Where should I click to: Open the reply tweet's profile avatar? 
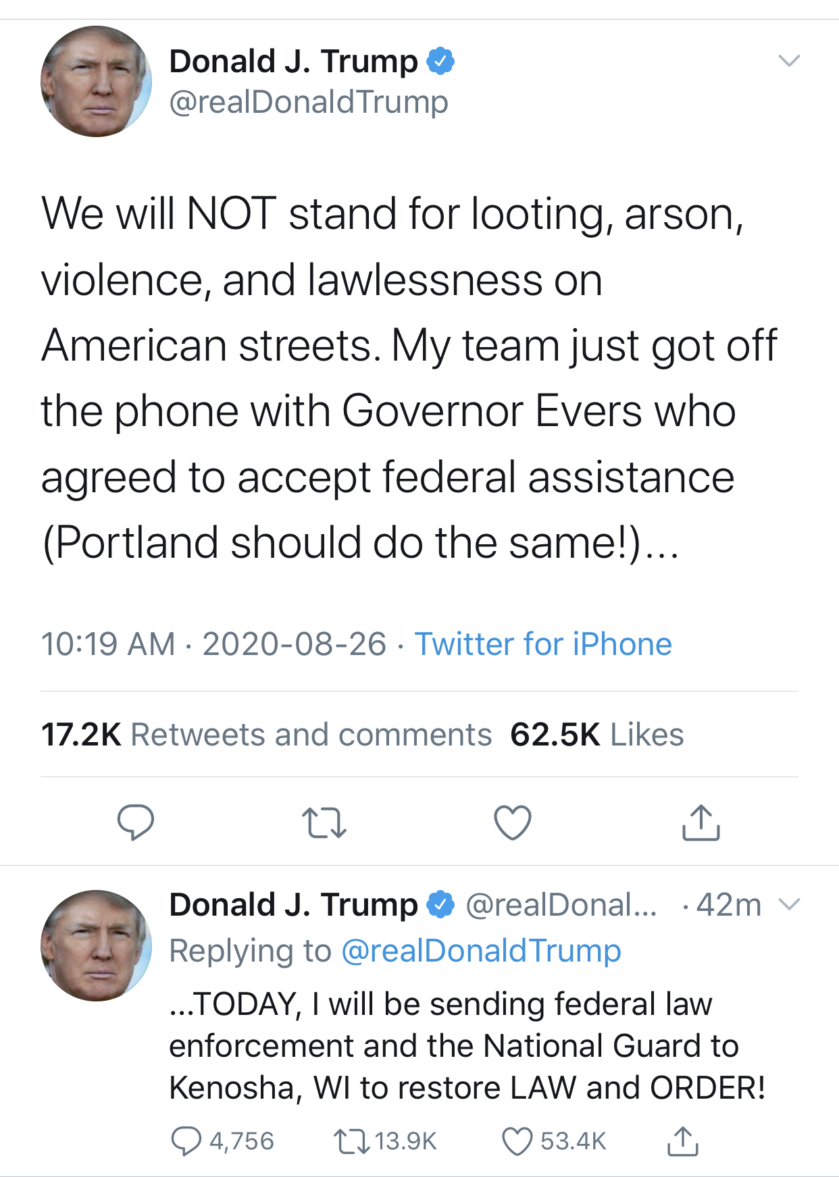point(96,945)
